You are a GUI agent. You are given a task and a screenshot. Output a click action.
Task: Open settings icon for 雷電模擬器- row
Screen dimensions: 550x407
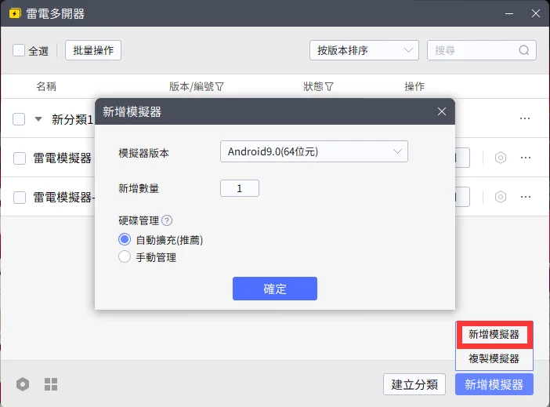[x=501, y=197]
